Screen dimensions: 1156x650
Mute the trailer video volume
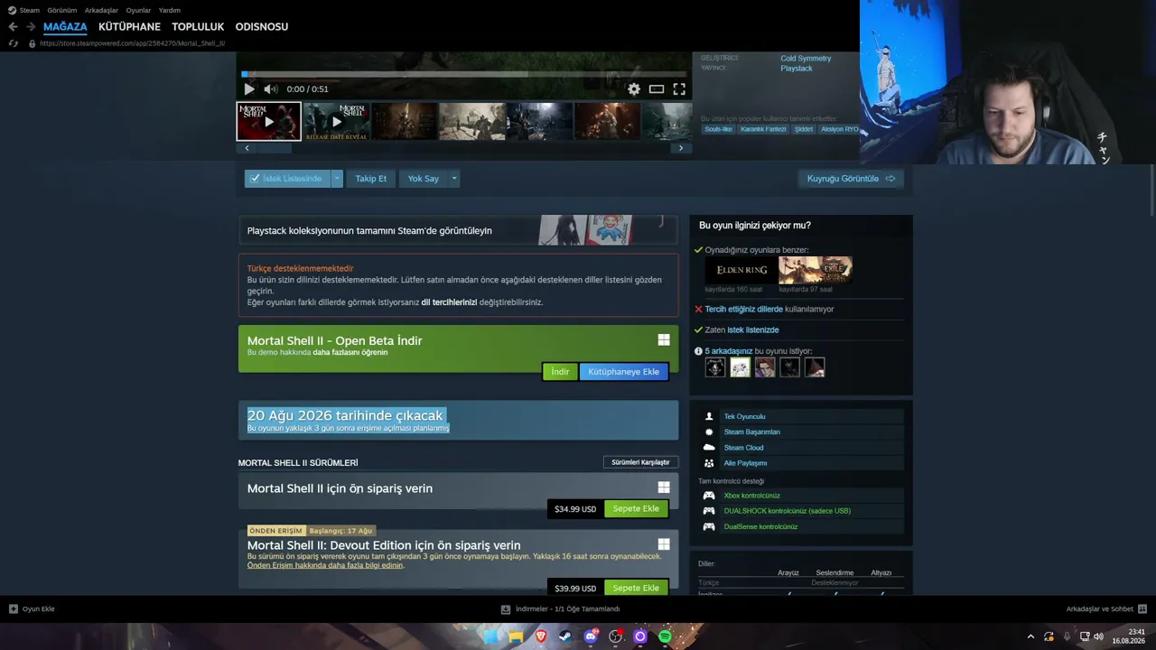pos(270,89)
